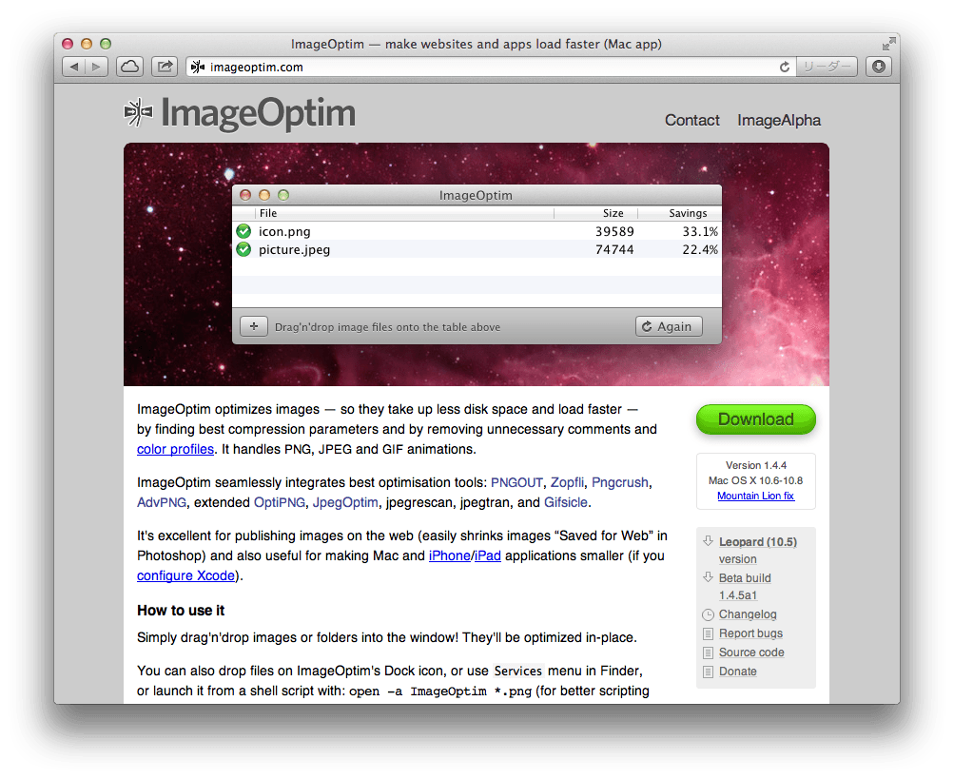The image size is (954, 779).
Task: Open the ImageAlpha menu link
Action: point(779,121)
